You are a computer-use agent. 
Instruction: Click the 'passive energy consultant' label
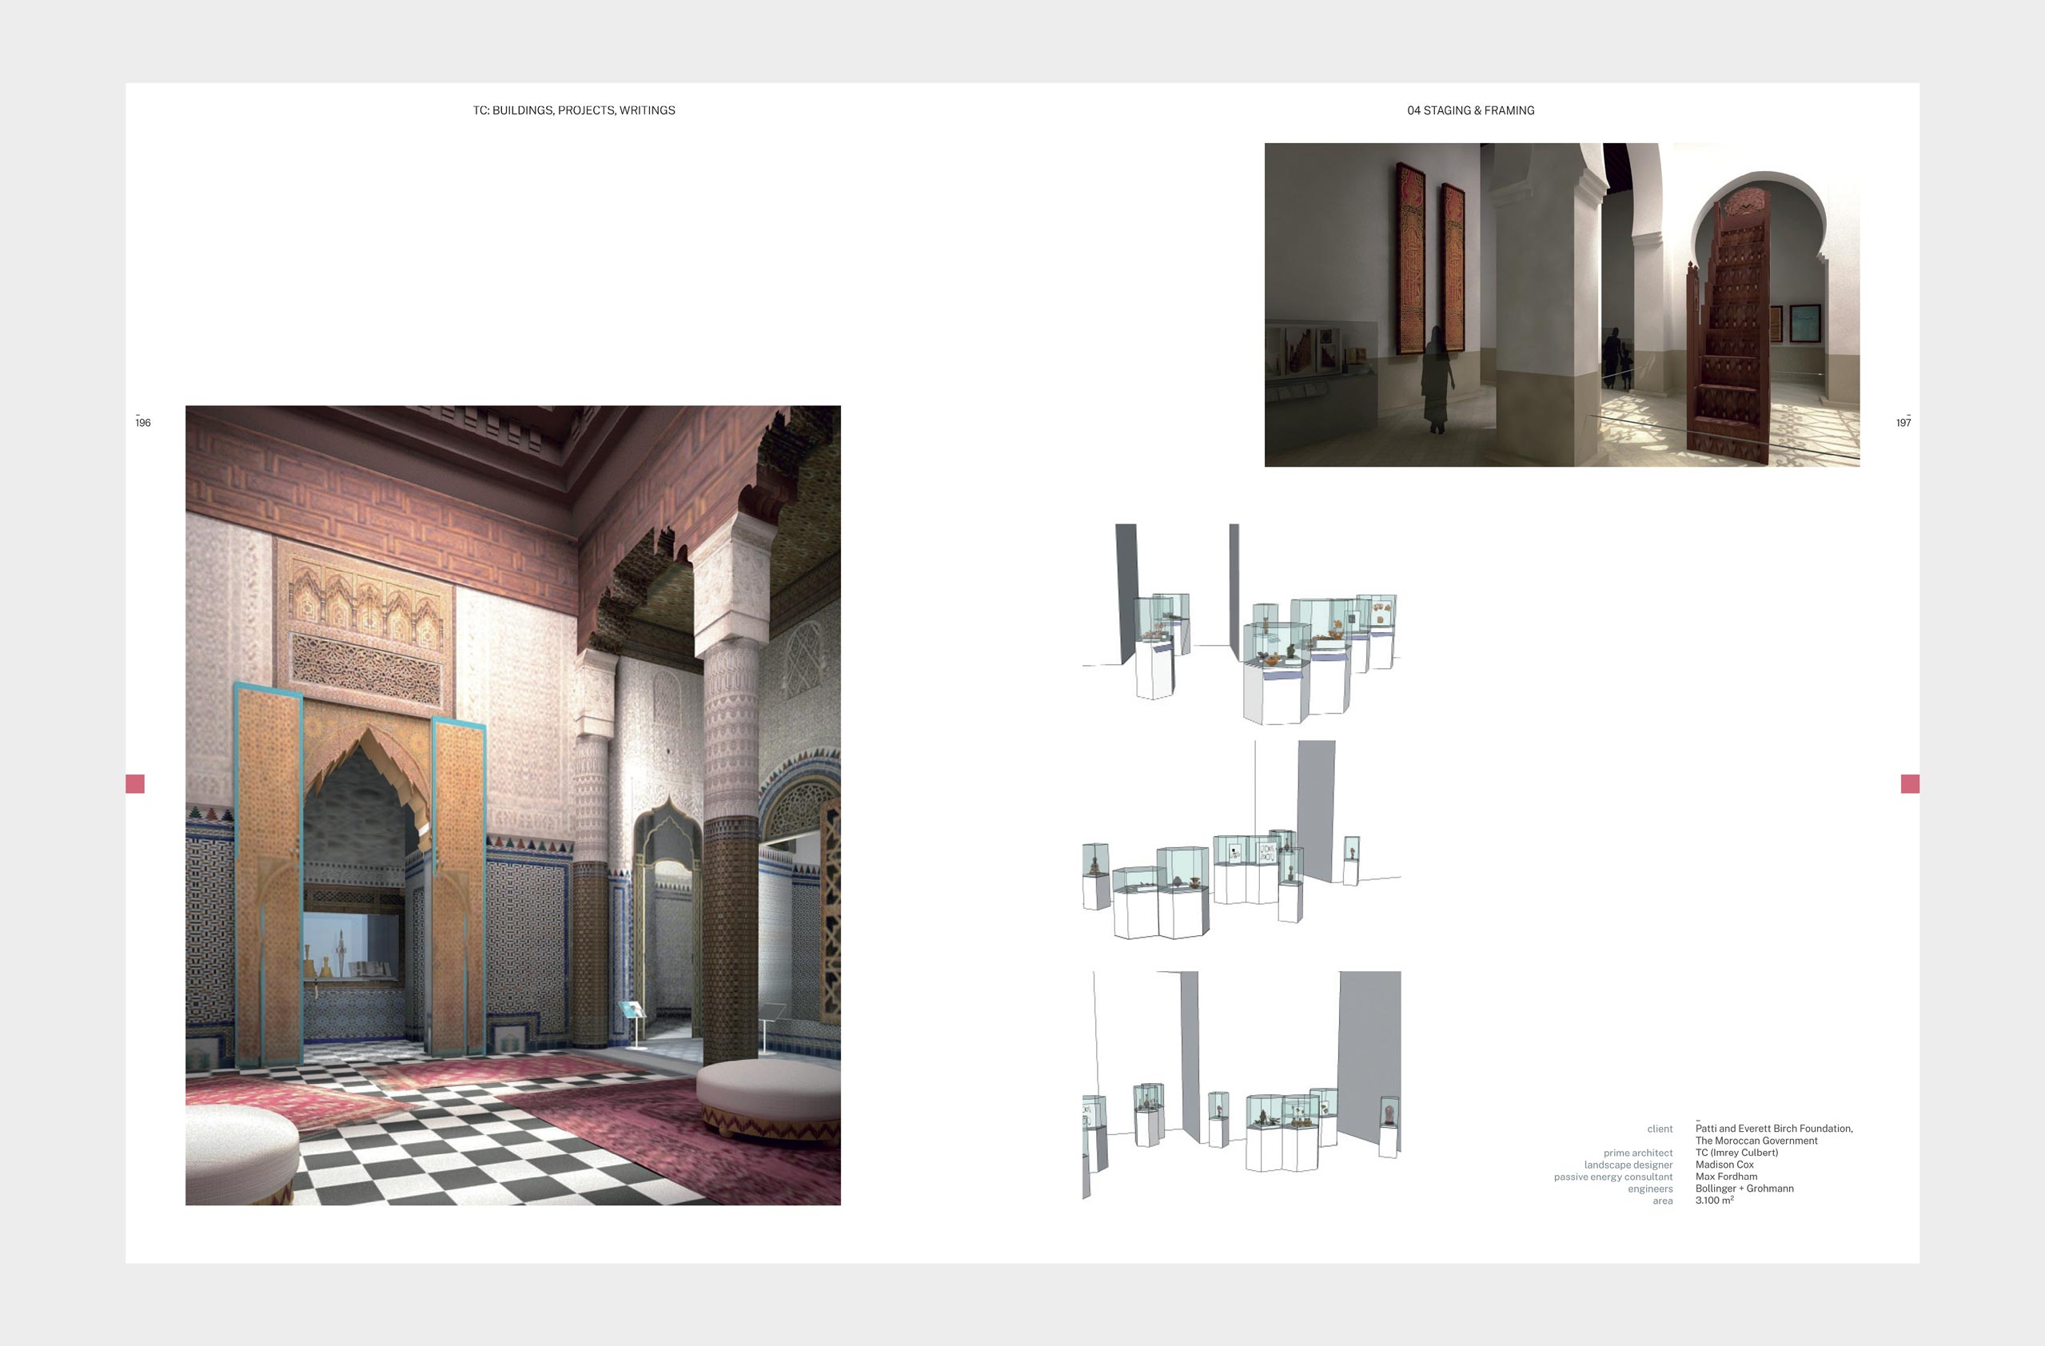(x=1612, y=1177)
